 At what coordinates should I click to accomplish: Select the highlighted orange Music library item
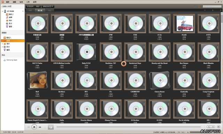coord(13,41)
